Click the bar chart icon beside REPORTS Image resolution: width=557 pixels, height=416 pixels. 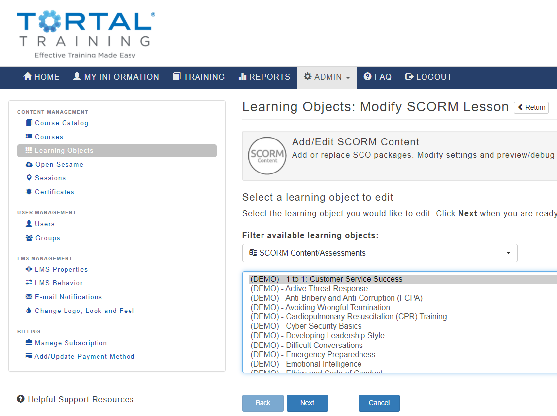[243, 76]
